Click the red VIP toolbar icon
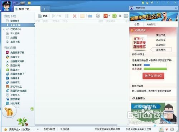The height and width of the screenshot is (132, 179). (106, 16)
